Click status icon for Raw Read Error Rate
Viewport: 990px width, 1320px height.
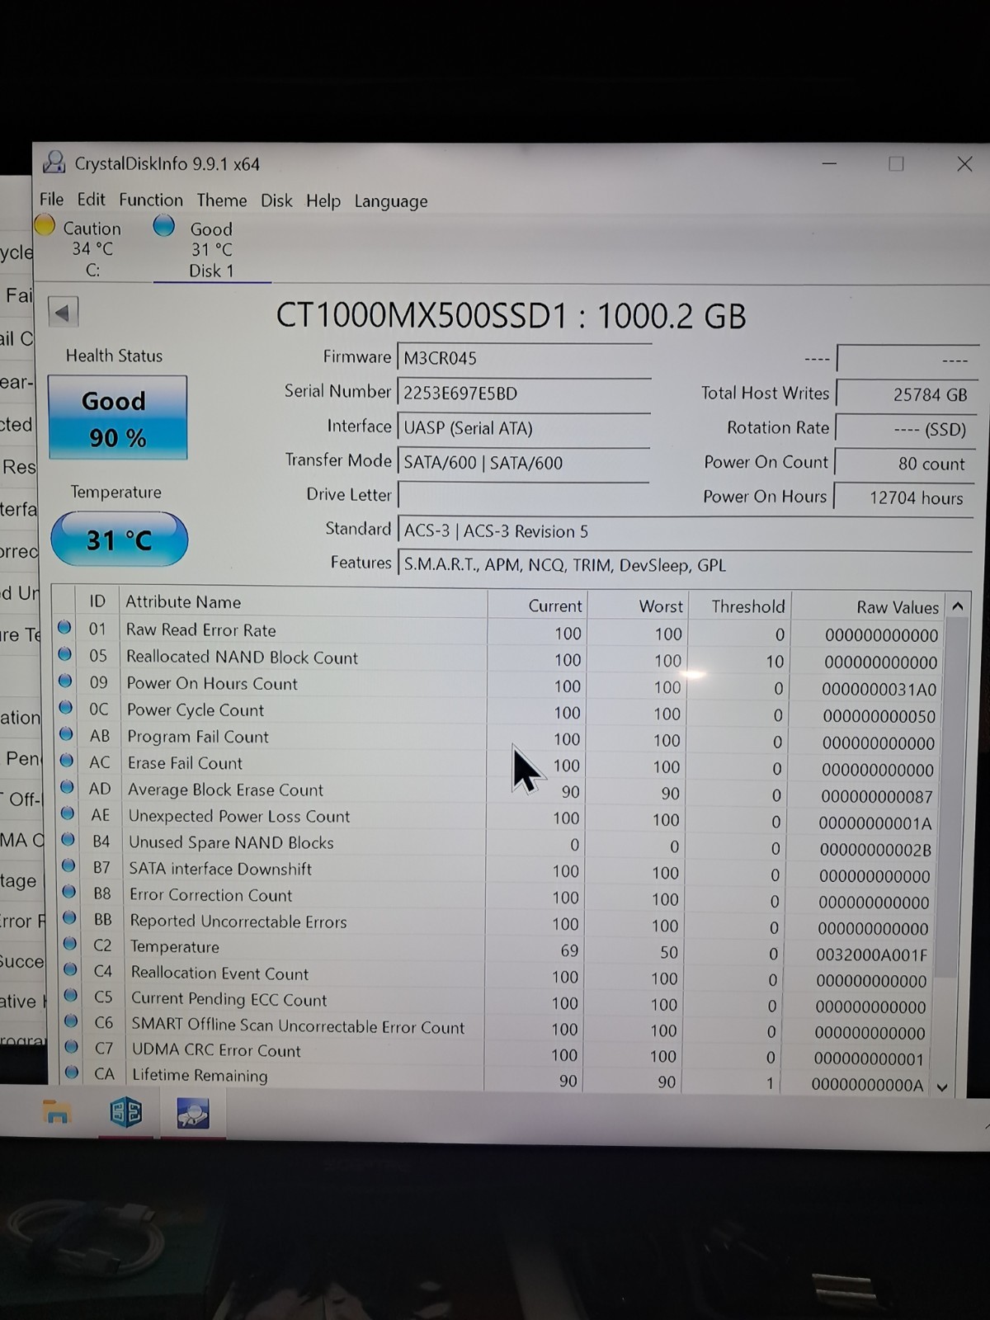64,628
